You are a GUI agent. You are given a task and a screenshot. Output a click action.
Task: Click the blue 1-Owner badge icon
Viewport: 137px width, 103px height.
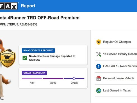[99, 66]
